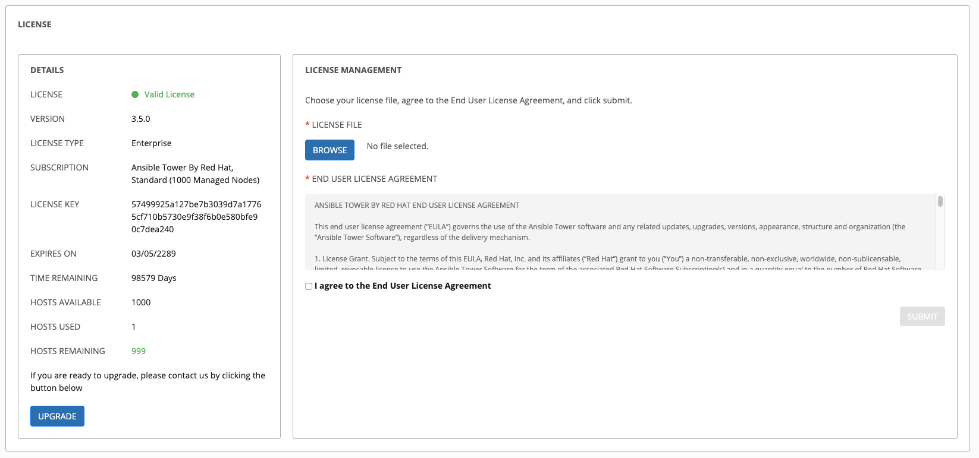Select the 'Valid License' status text
Screen dimensions: 979x458
pyautogui.click(x=170, y=94)
